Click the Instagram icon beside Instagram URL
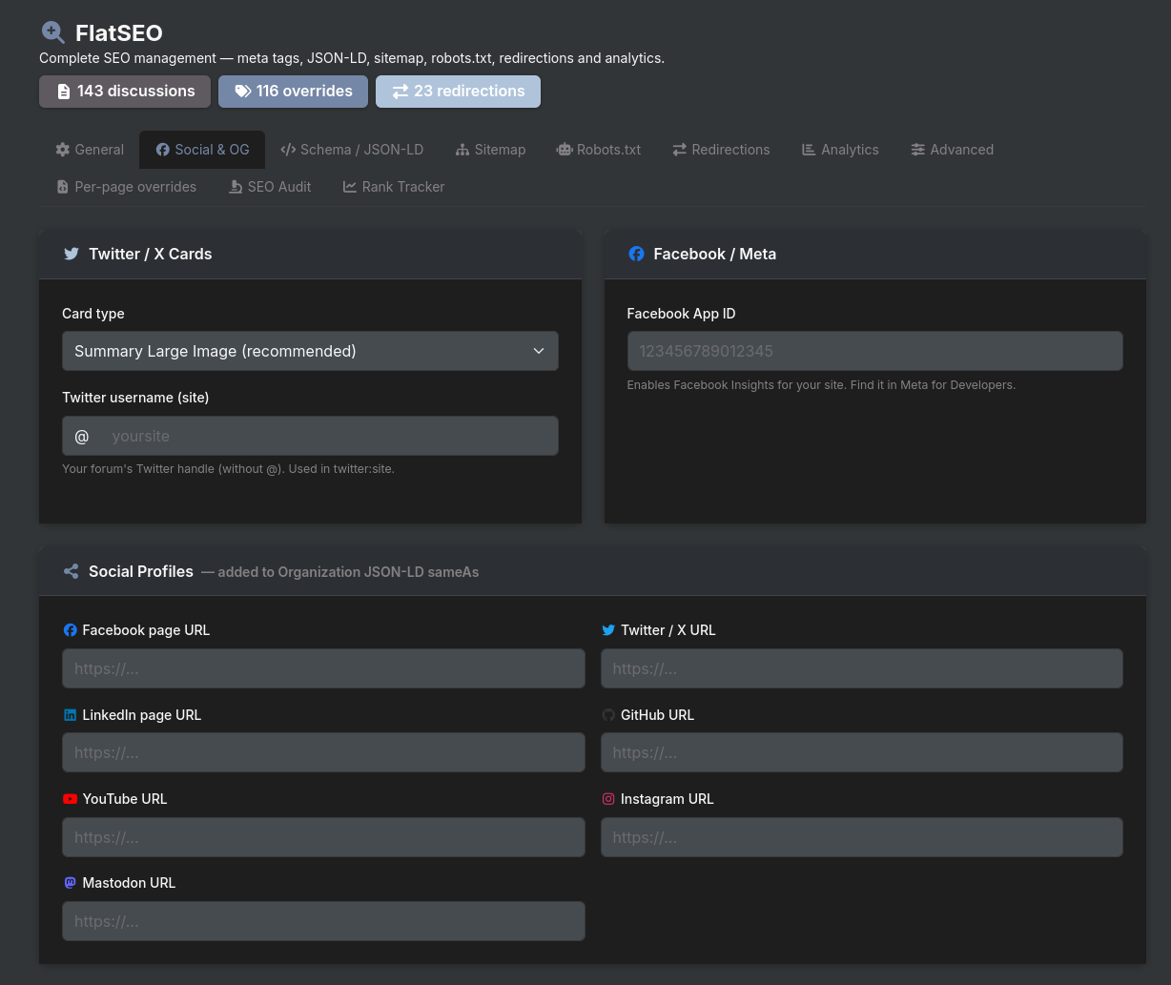The height and width of the screenshot is (985, 1171). coord(608,799)
